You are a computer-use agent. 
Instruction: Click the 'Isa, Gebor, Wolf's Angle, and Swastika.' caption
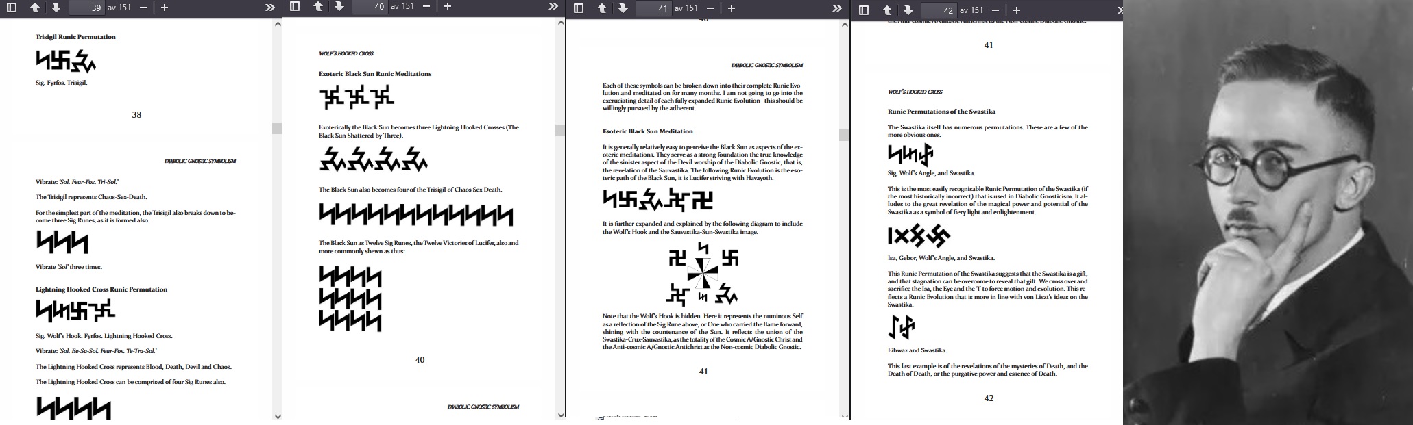tap(941, 258)
